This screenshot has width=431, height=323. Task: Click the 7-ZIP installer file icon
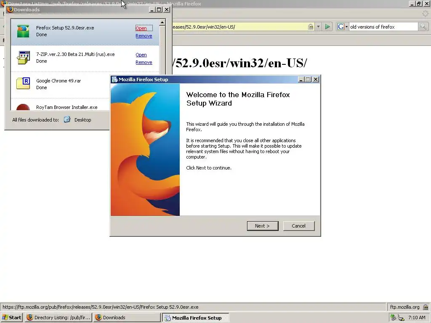coord(23,57)
